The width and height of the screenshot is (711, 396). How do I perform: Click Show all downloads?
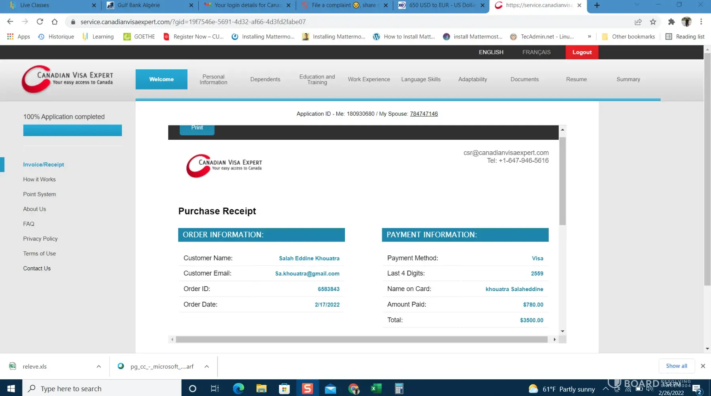click(676, 366)
